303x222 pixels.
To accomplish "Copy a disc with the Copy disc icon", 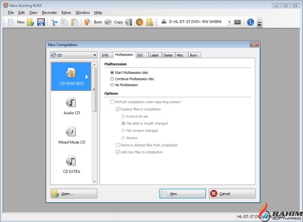I will tap(108, 22).
